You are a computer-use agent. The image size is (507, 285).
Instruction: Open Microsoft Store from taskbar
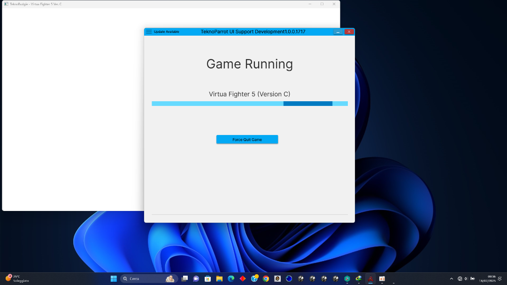(207, 278)
